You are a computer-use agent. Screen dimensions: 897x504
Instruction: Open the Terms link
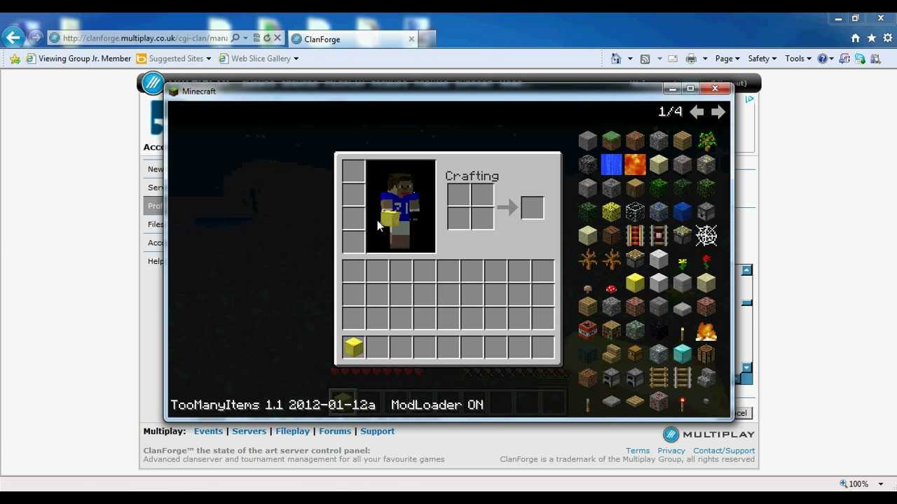(x=638, y=451)
